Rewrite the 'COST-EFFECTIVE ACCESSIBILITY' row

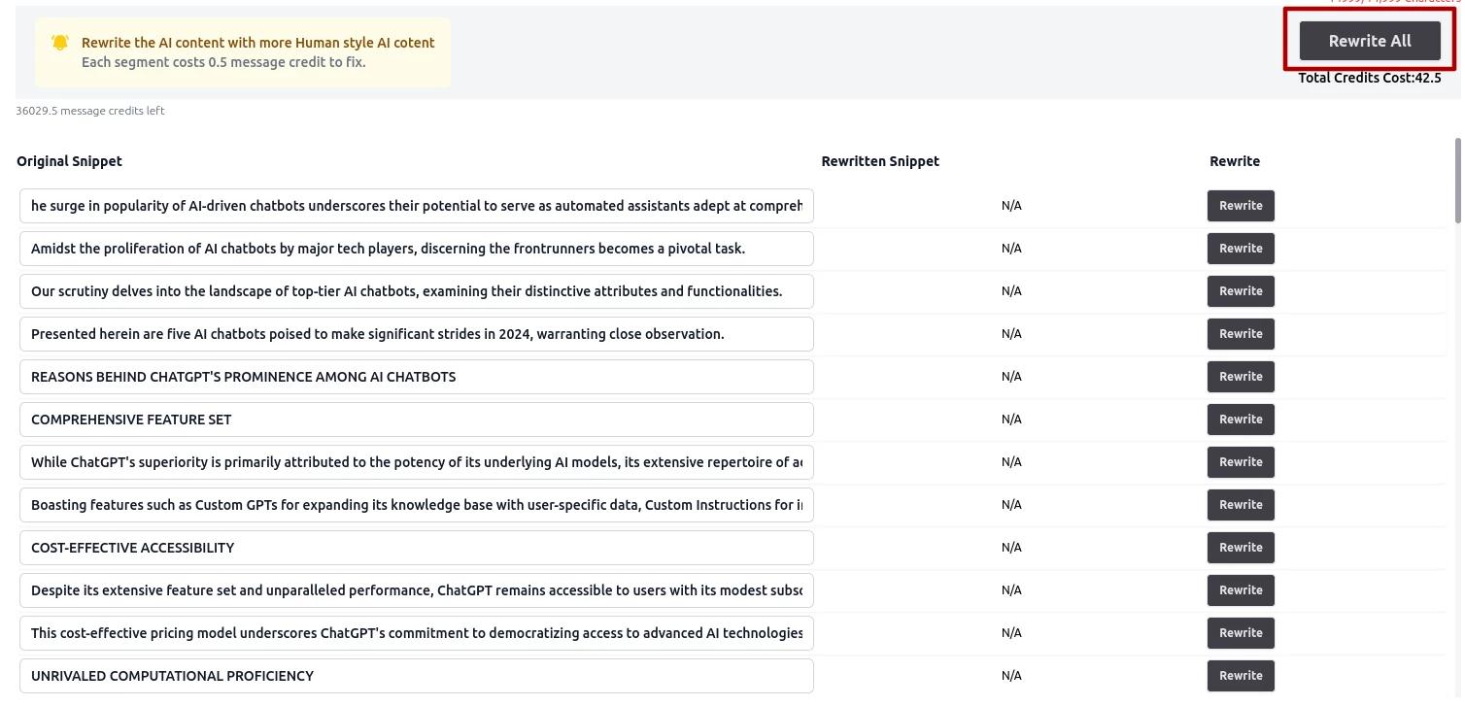point(1241,548)
